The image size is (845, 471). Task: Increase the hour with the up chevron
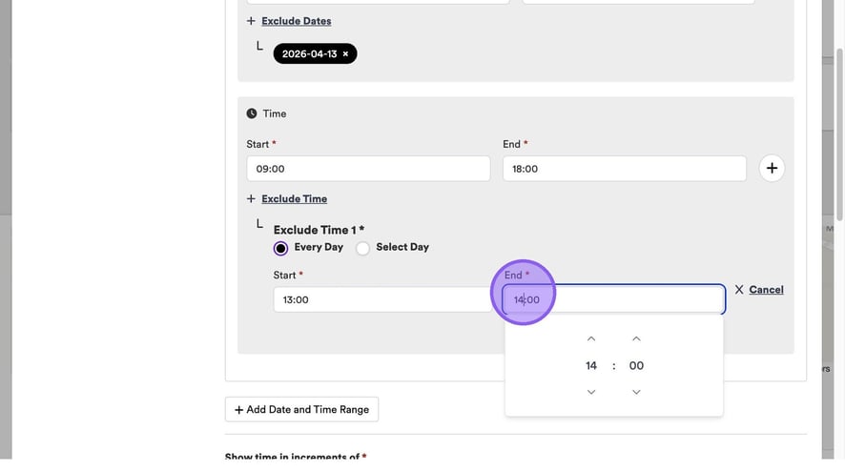point(591,338)
